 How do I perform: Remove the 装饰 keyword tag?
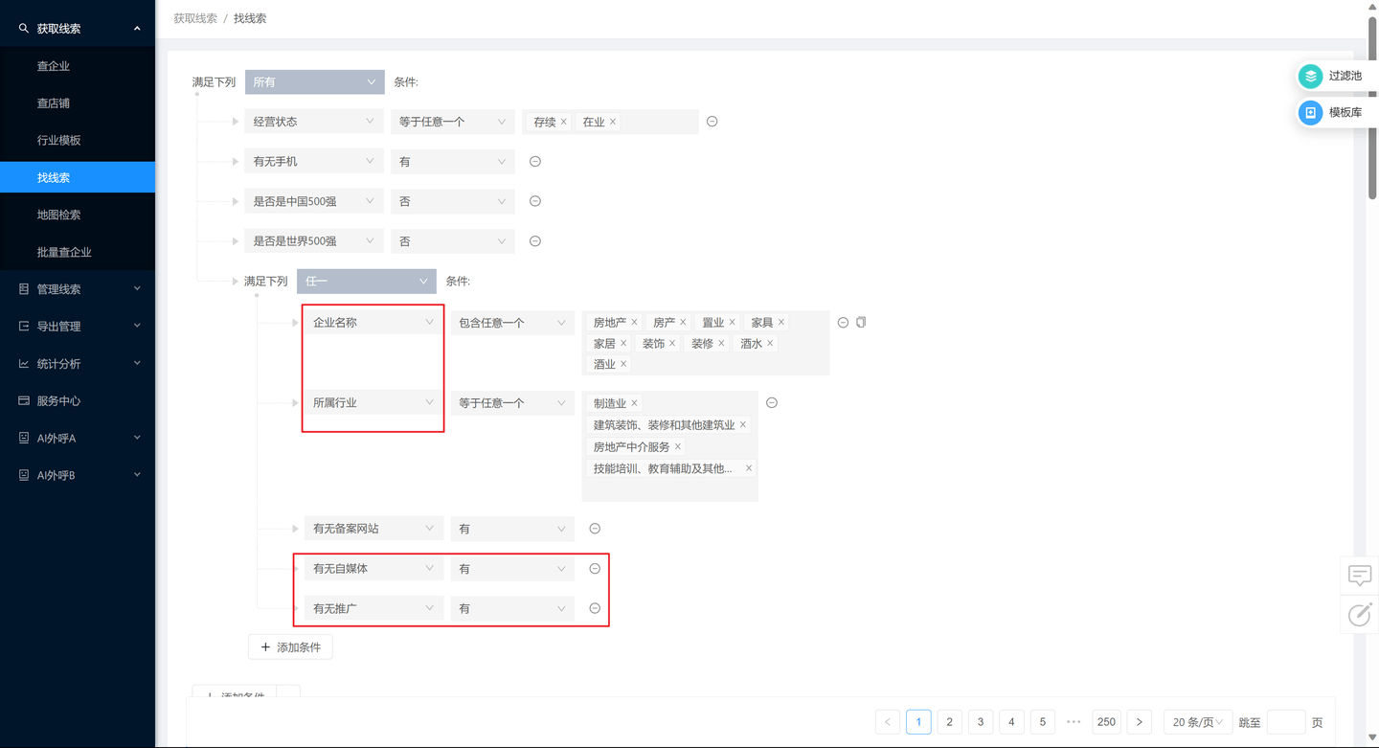click(672, 344)
